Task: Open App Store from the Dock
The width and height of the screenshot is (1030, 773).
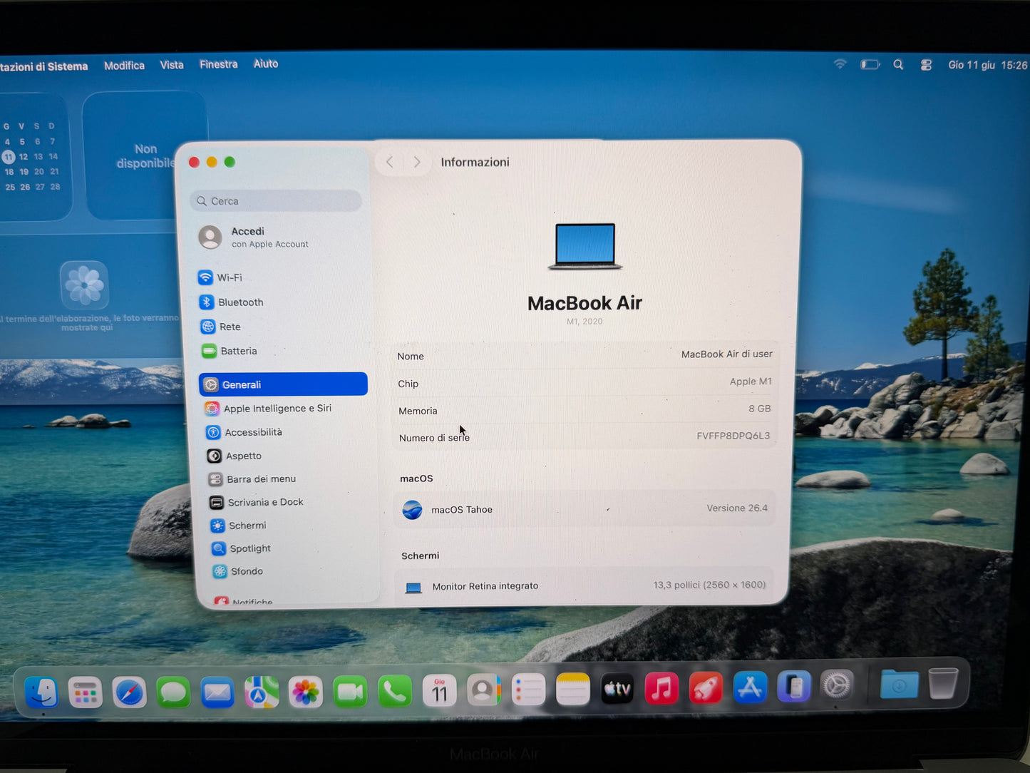Action: point(750,688)
